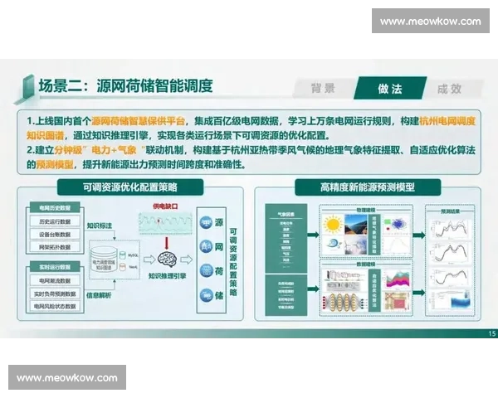This screenshot has height=398, width=498.
Task: Select the 网架拓扑数据 box
Action: tap(55, 247)
